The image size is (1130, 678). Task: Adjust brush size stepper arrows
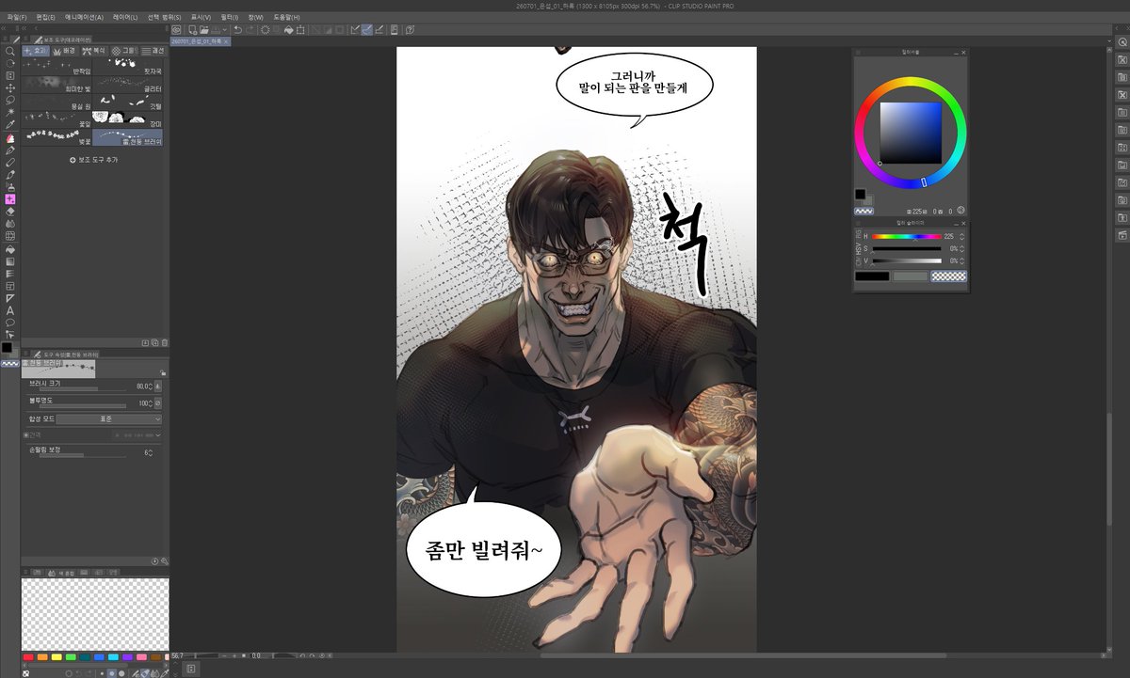click(151, 386)
